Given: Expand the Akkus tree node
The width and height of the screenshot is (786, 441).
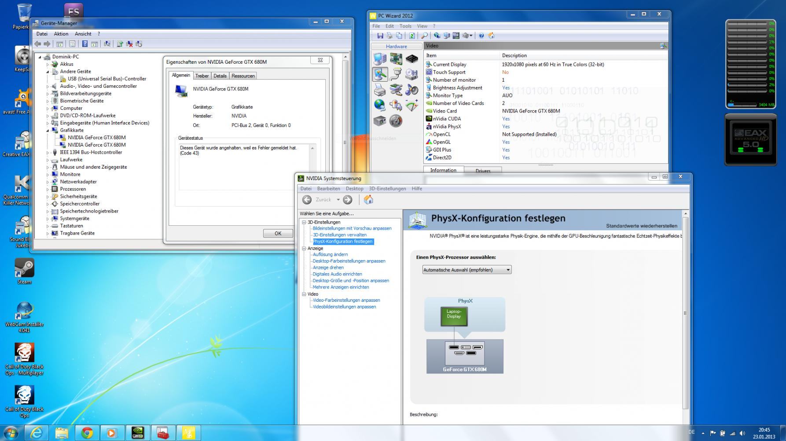Looking at the screenshot, I should (48, 64).
